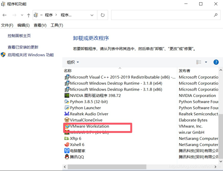223x171 pixels.
Task: Click the forward navigation arrow
Action: (14, 15)
